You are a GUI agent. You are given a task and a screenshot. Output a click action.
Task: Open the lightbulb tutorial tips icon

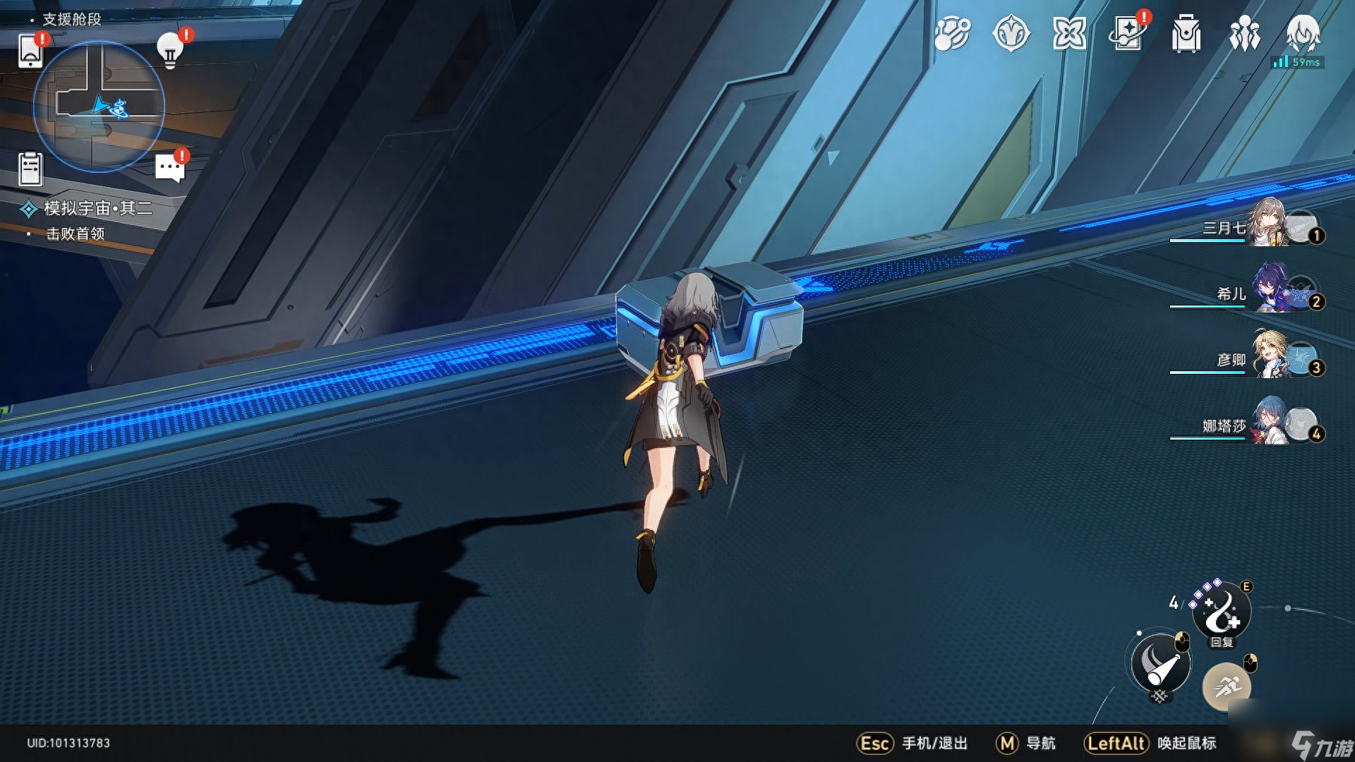[170, 50]
